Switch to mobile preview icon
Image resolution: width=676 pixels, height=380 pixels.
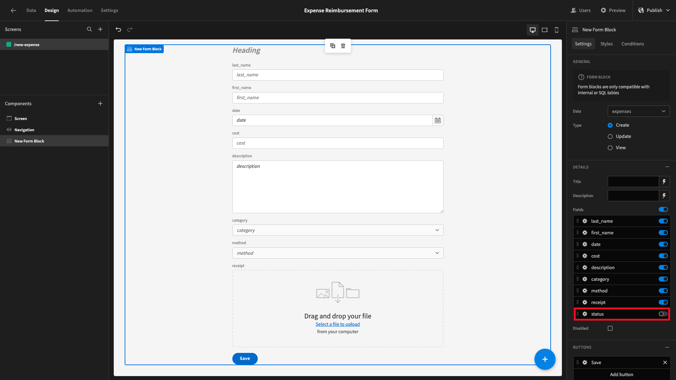pos(557,30)
